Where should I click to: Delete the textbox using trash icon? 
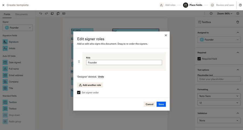click(238, 22)
